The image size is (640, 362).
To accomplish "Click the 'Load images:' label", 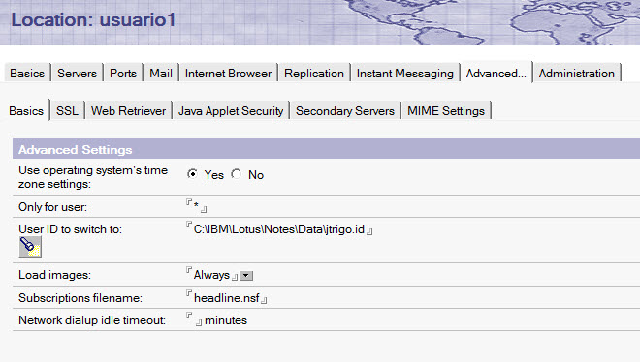I will click(54, 275).
